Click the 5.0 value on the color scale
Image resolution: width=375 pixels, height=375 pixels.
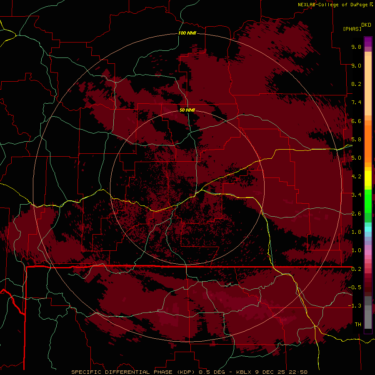coord(356,158)
